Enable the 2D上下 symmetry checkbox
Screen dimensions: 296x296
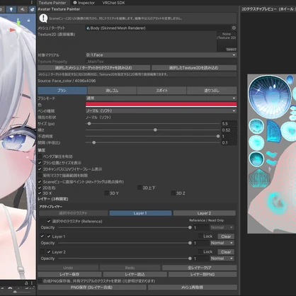coord(140,188)
